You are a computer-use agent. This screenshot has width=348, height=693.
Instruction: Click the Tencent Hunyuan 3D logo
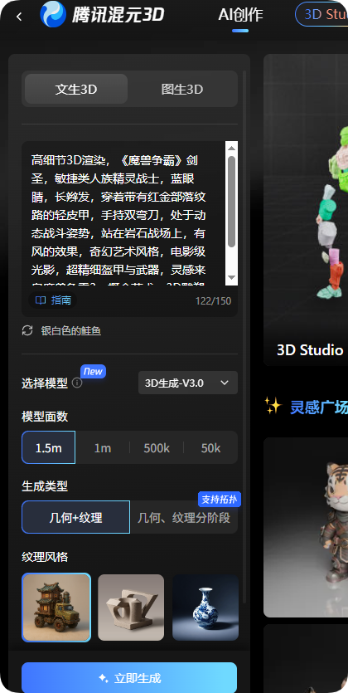pos(102,15)
